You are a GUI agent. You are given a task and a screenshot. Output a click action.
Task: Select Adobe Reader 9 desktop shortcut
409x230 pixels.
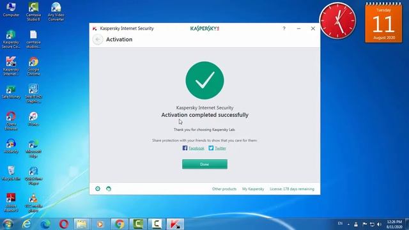(11, 203)
